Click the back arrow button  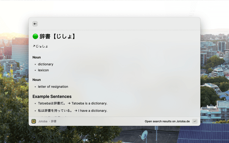coord(35,24)
